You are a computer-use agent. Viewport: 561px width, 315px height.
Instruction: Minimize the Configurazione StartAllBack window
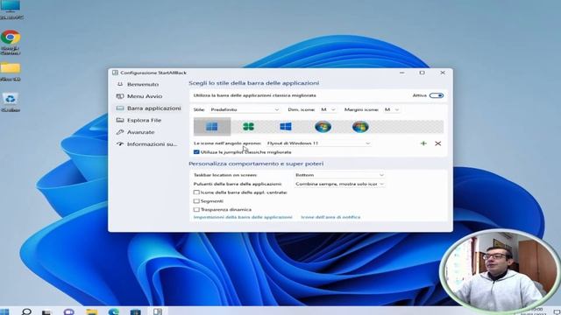point(402,73)
